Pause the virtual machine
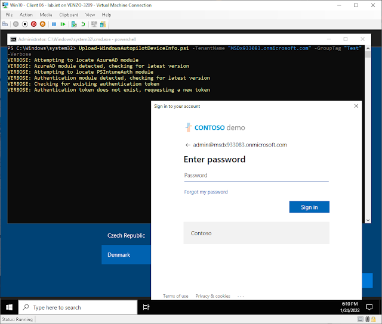The image size is (382, 324). [54, 24]
